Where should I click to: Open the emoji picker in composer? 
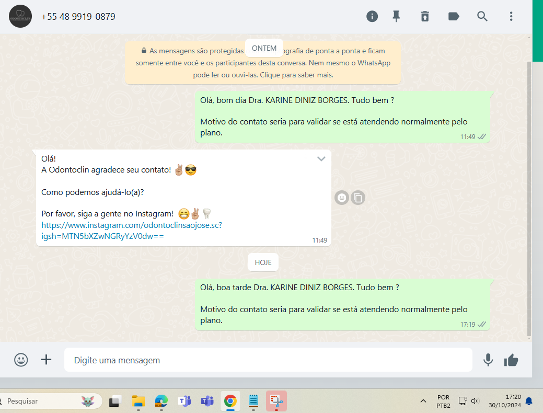(21, 360)
